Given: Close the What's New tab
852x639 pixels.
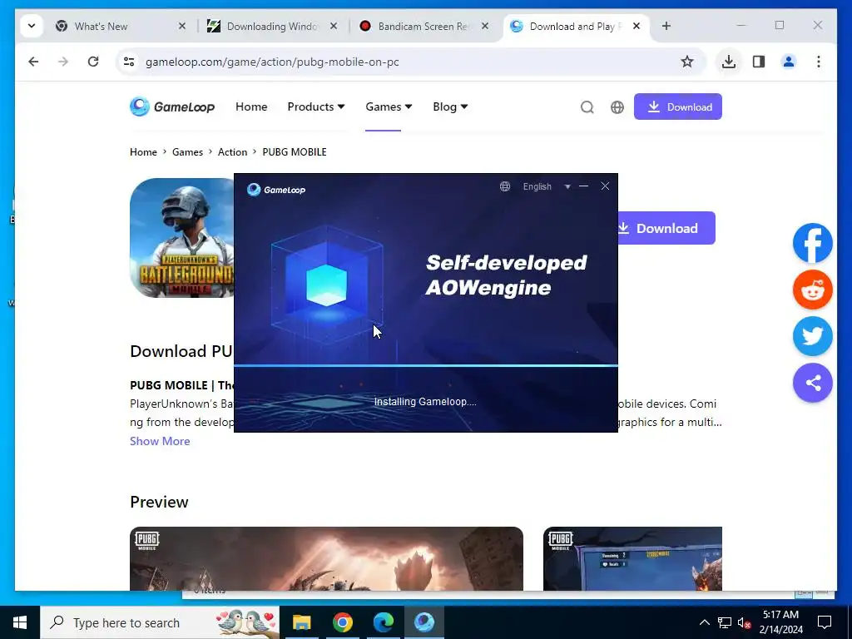Looking at the screenshot, I should (x=182, y=26).
